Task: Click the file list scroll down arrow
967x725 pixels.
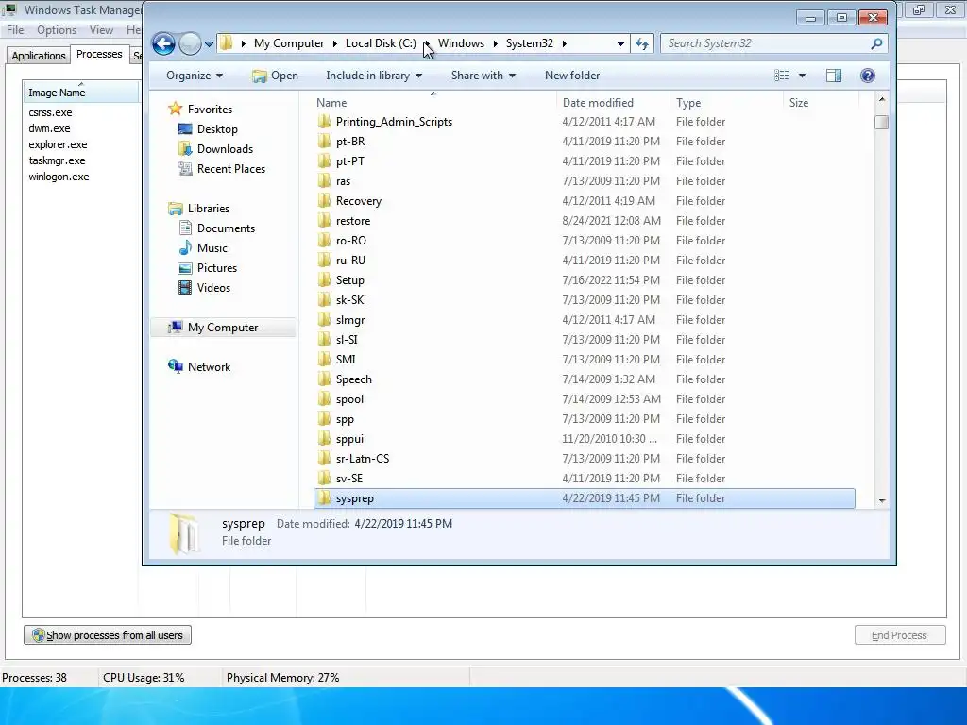Action: click(882, 500)
